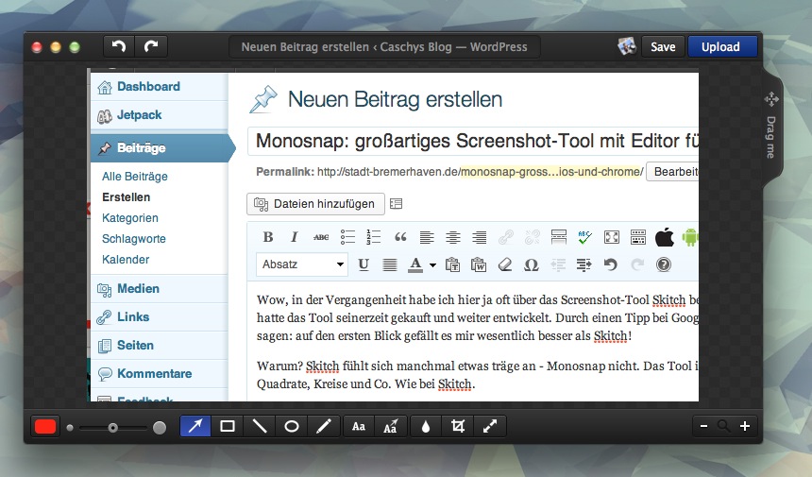Select the arrow drawing tool
This screenshot has height=477, width=812.
(195, 426)
